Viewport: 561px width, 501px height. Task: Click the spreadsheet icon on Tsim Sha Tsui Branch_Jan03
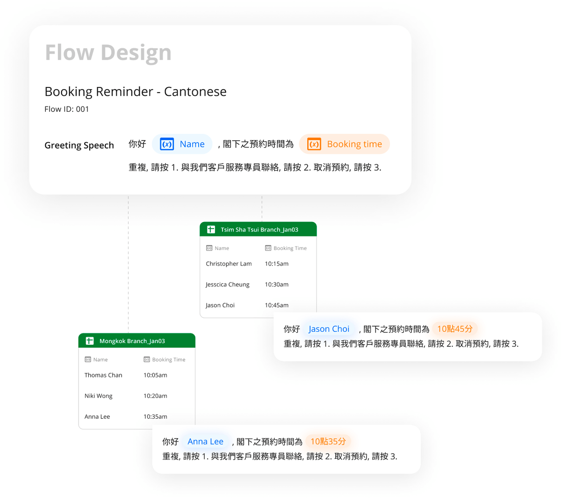211,229
